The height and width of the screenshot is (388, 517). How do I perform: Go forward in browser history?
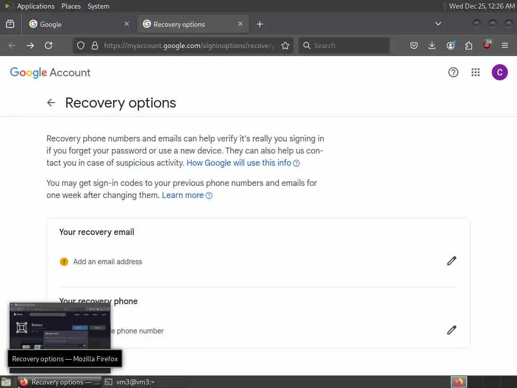click(30, 45)
